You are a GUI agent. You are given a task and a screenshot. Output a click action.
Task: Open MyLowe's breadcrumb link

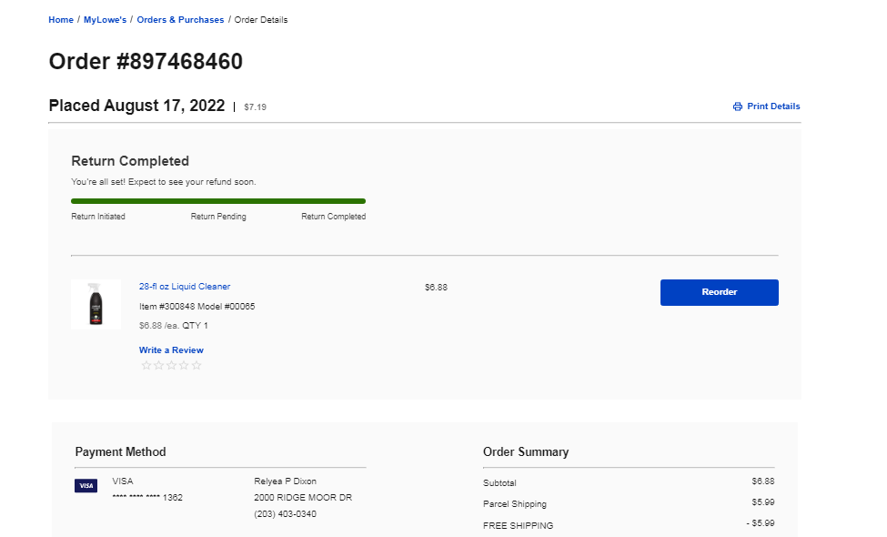(x=105, y=20)
